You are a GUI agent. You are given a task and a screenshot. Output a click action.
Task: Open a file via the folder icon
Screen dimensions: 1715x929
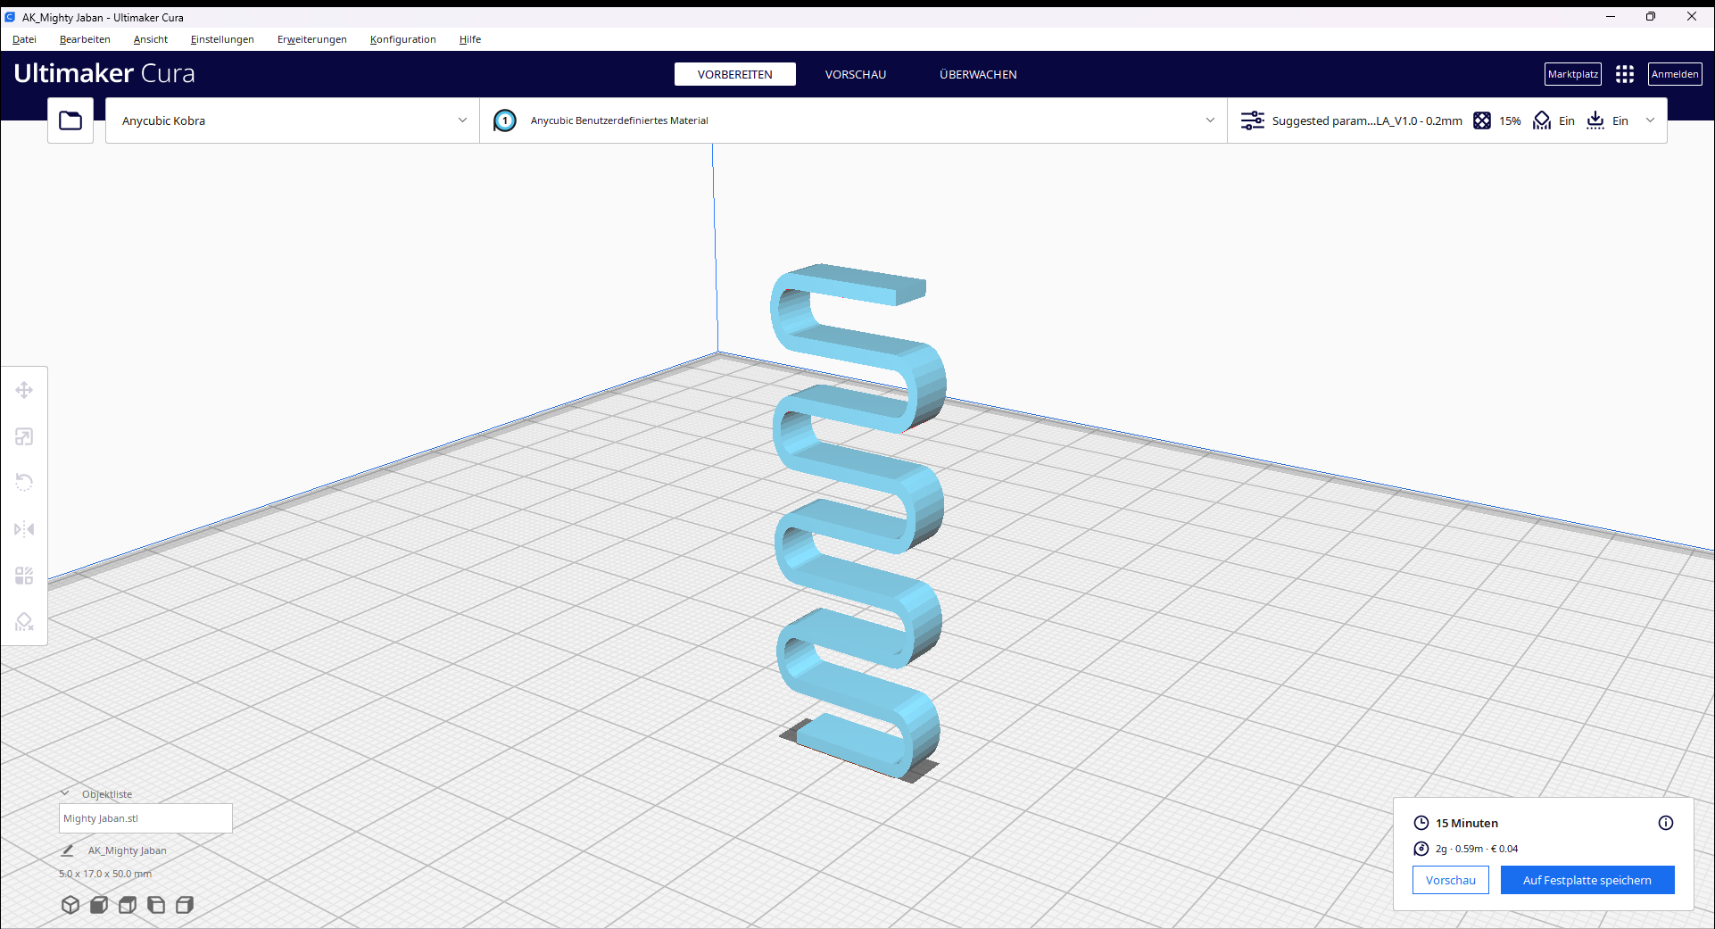[x=70, y=120]
